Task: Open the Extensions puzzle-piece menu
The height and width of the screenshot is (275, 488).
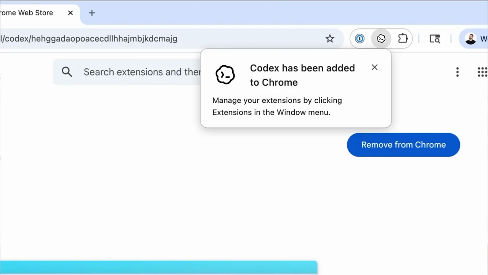Action: click(x=403, y=39)
